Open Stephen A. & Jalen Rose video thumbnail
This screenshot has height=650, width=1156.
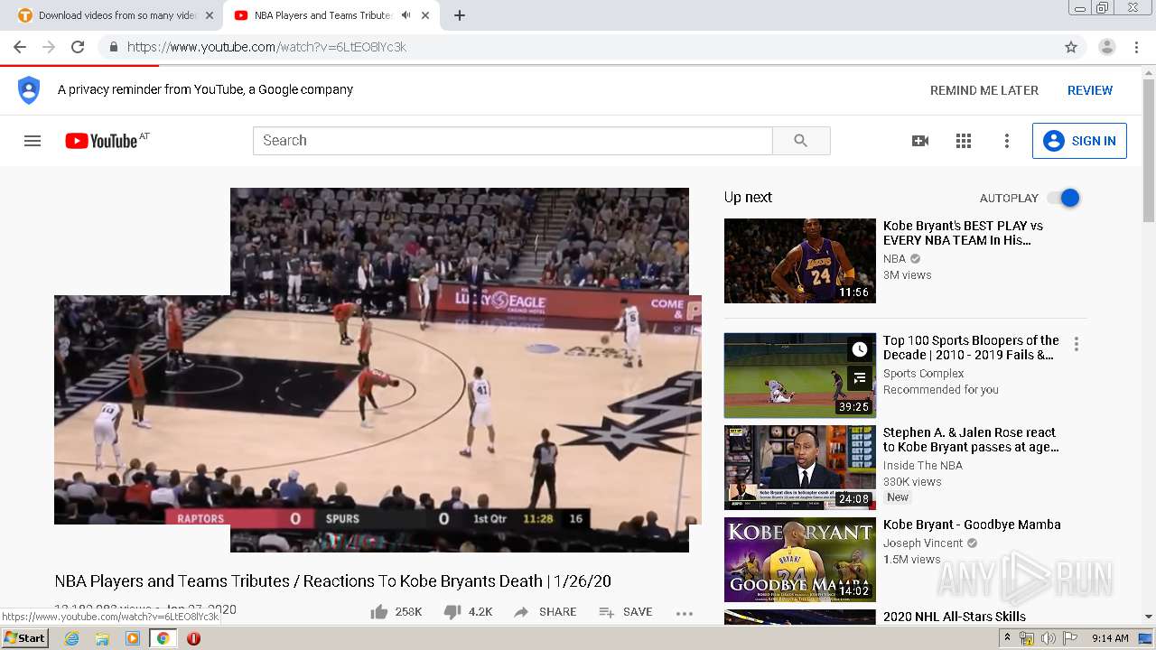tap(800, 468)
